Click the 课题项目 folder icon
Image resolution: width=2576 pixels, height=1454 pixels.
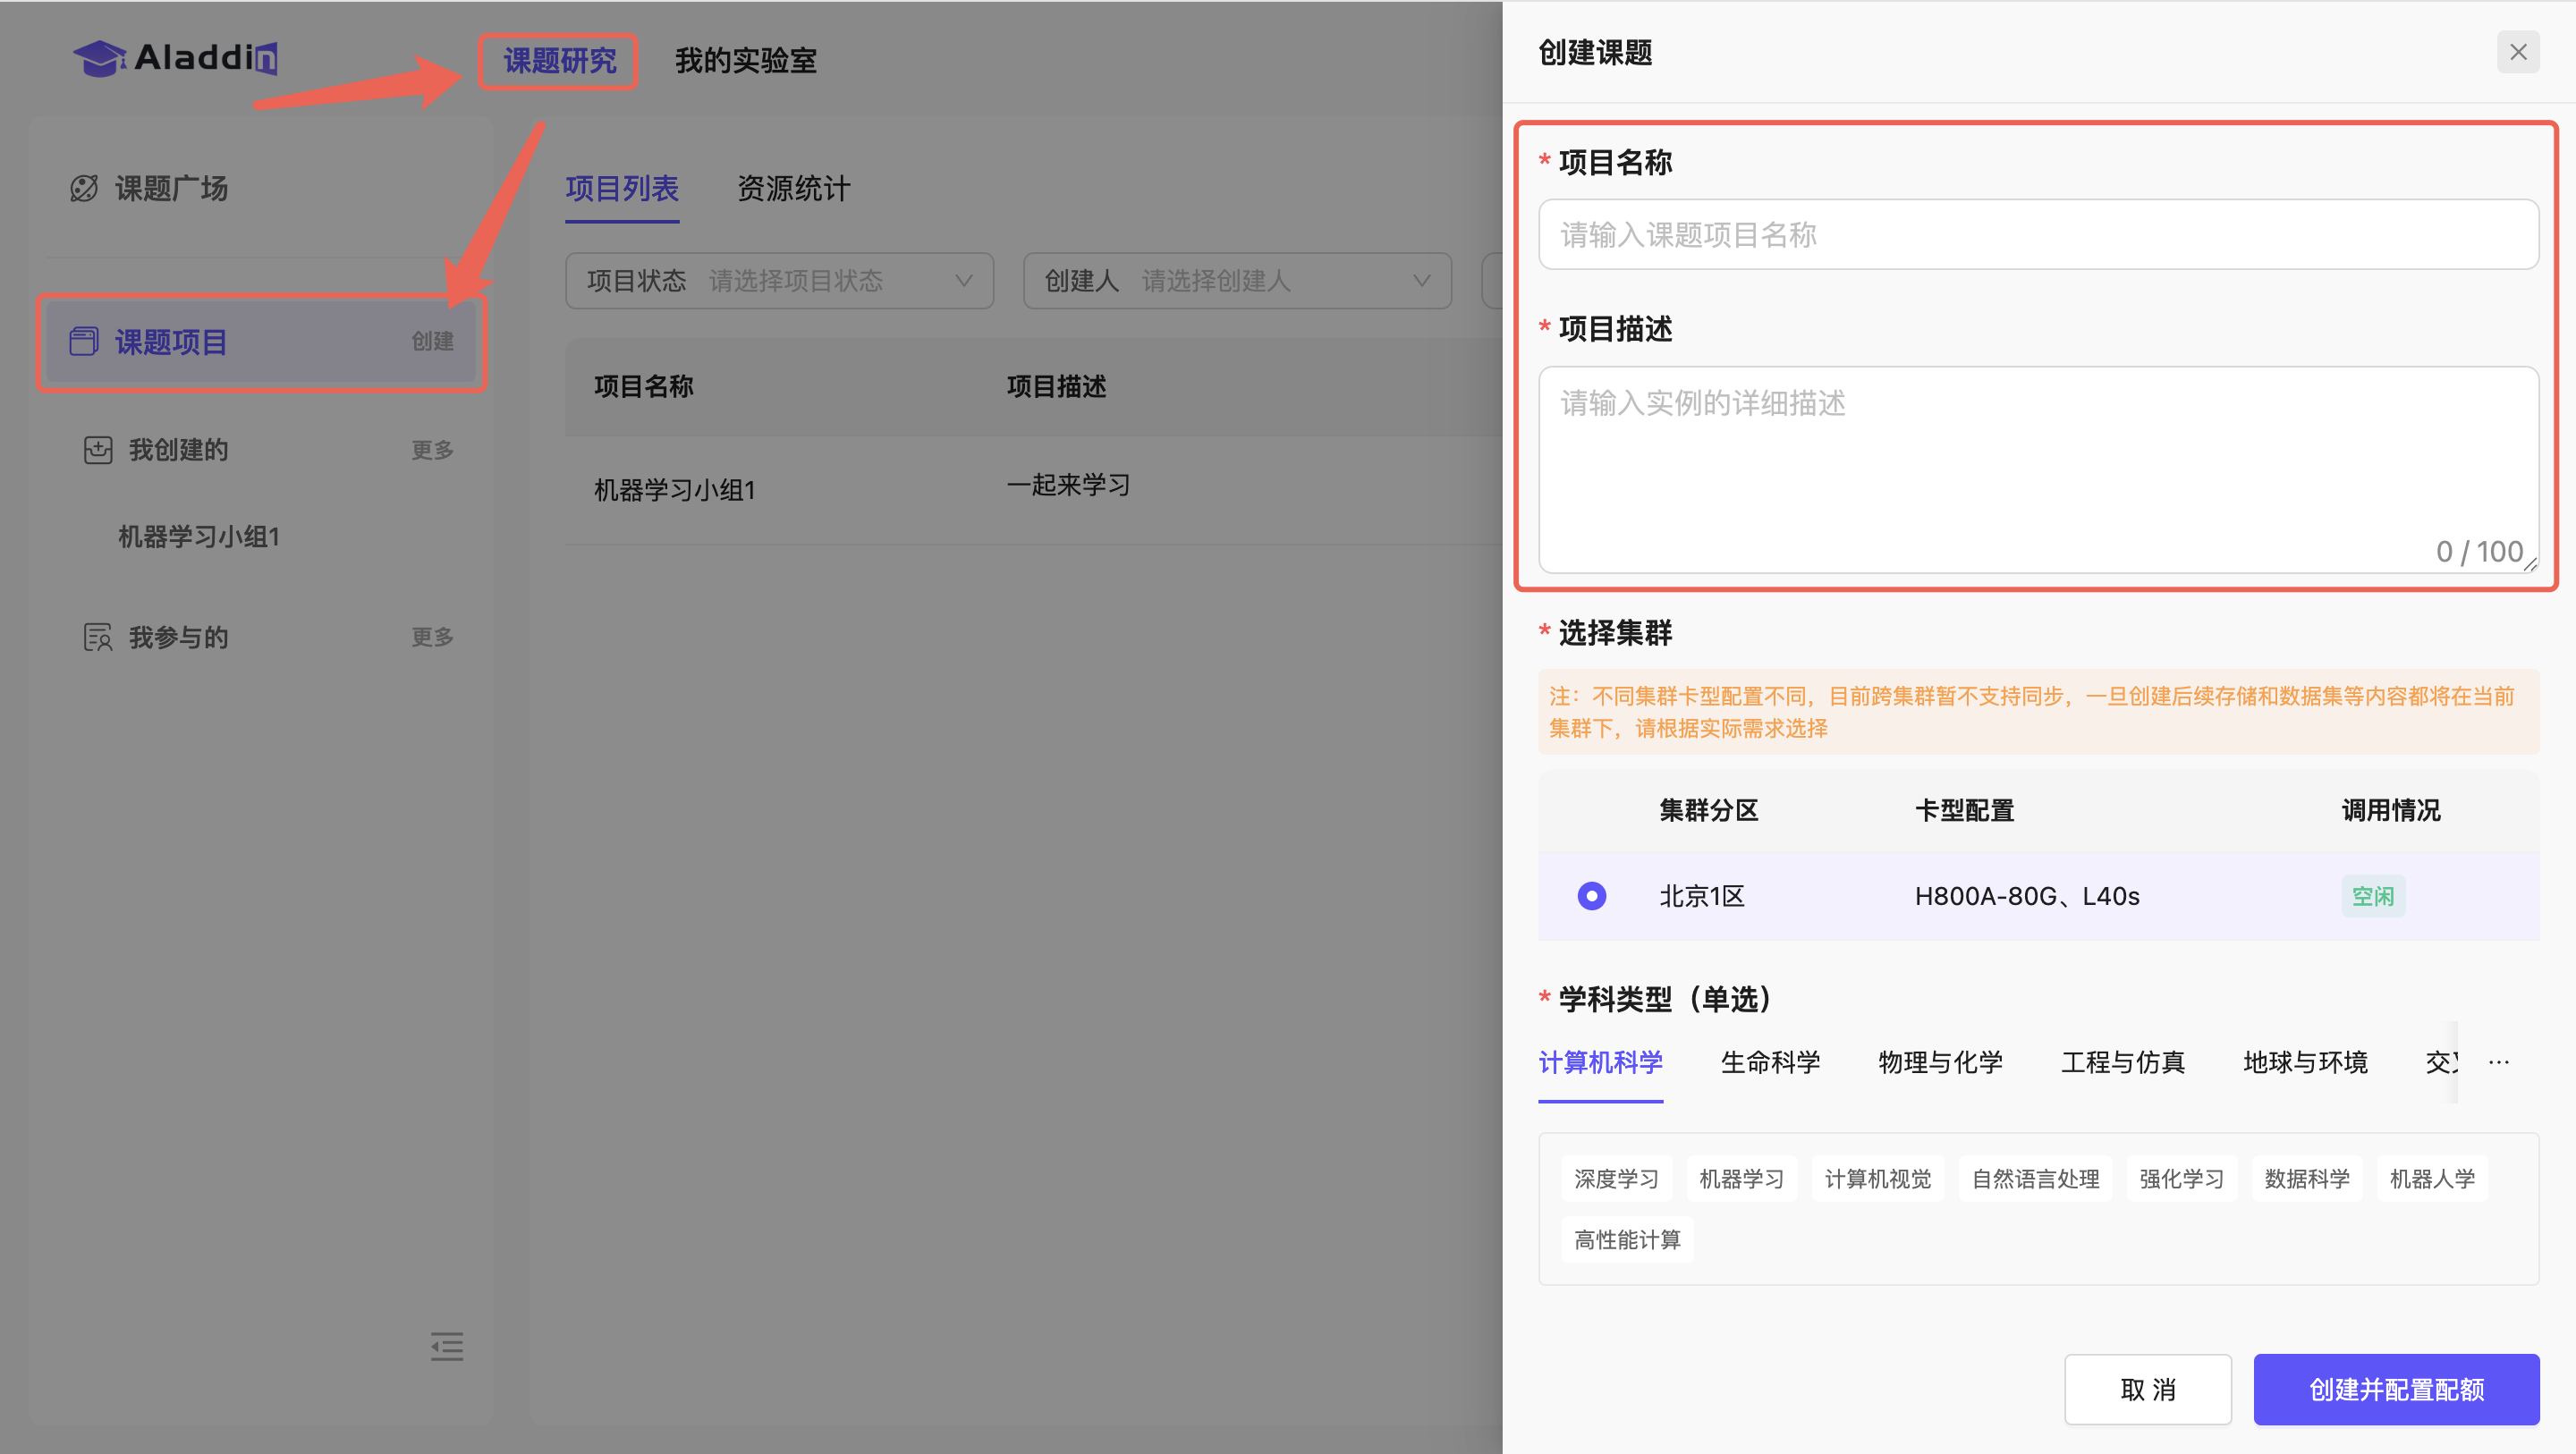[x=84, y=341]
